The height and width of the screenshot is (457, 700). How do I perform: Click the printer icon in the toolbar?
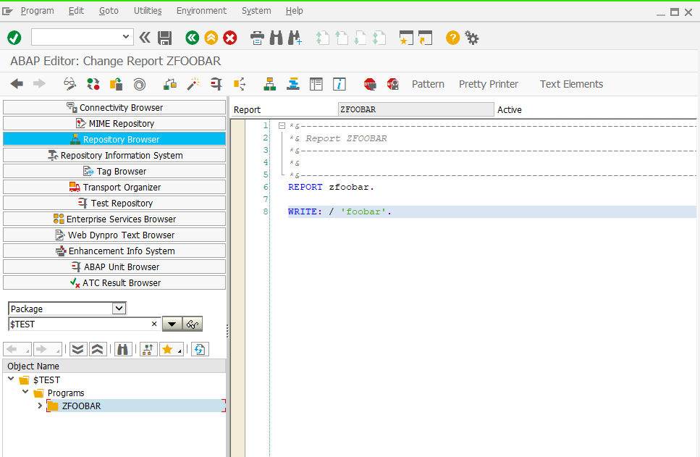[x=257, y=38]
